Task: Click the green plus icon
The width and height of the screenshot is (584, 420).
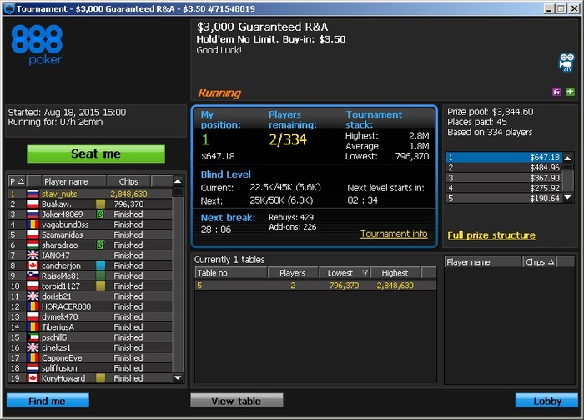Action: 570,92
